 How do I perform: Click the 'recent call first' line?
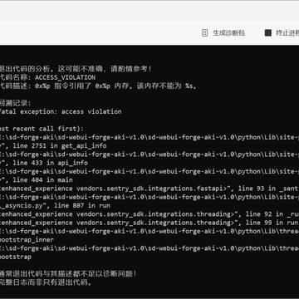(42, 129)
